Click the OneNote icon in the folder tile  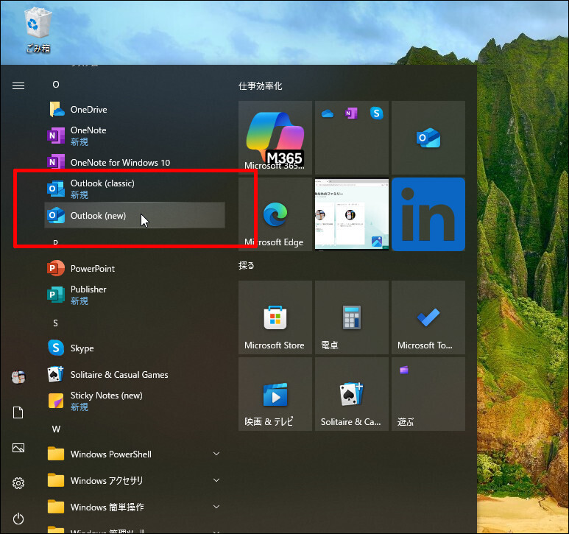tap(351, 113)
